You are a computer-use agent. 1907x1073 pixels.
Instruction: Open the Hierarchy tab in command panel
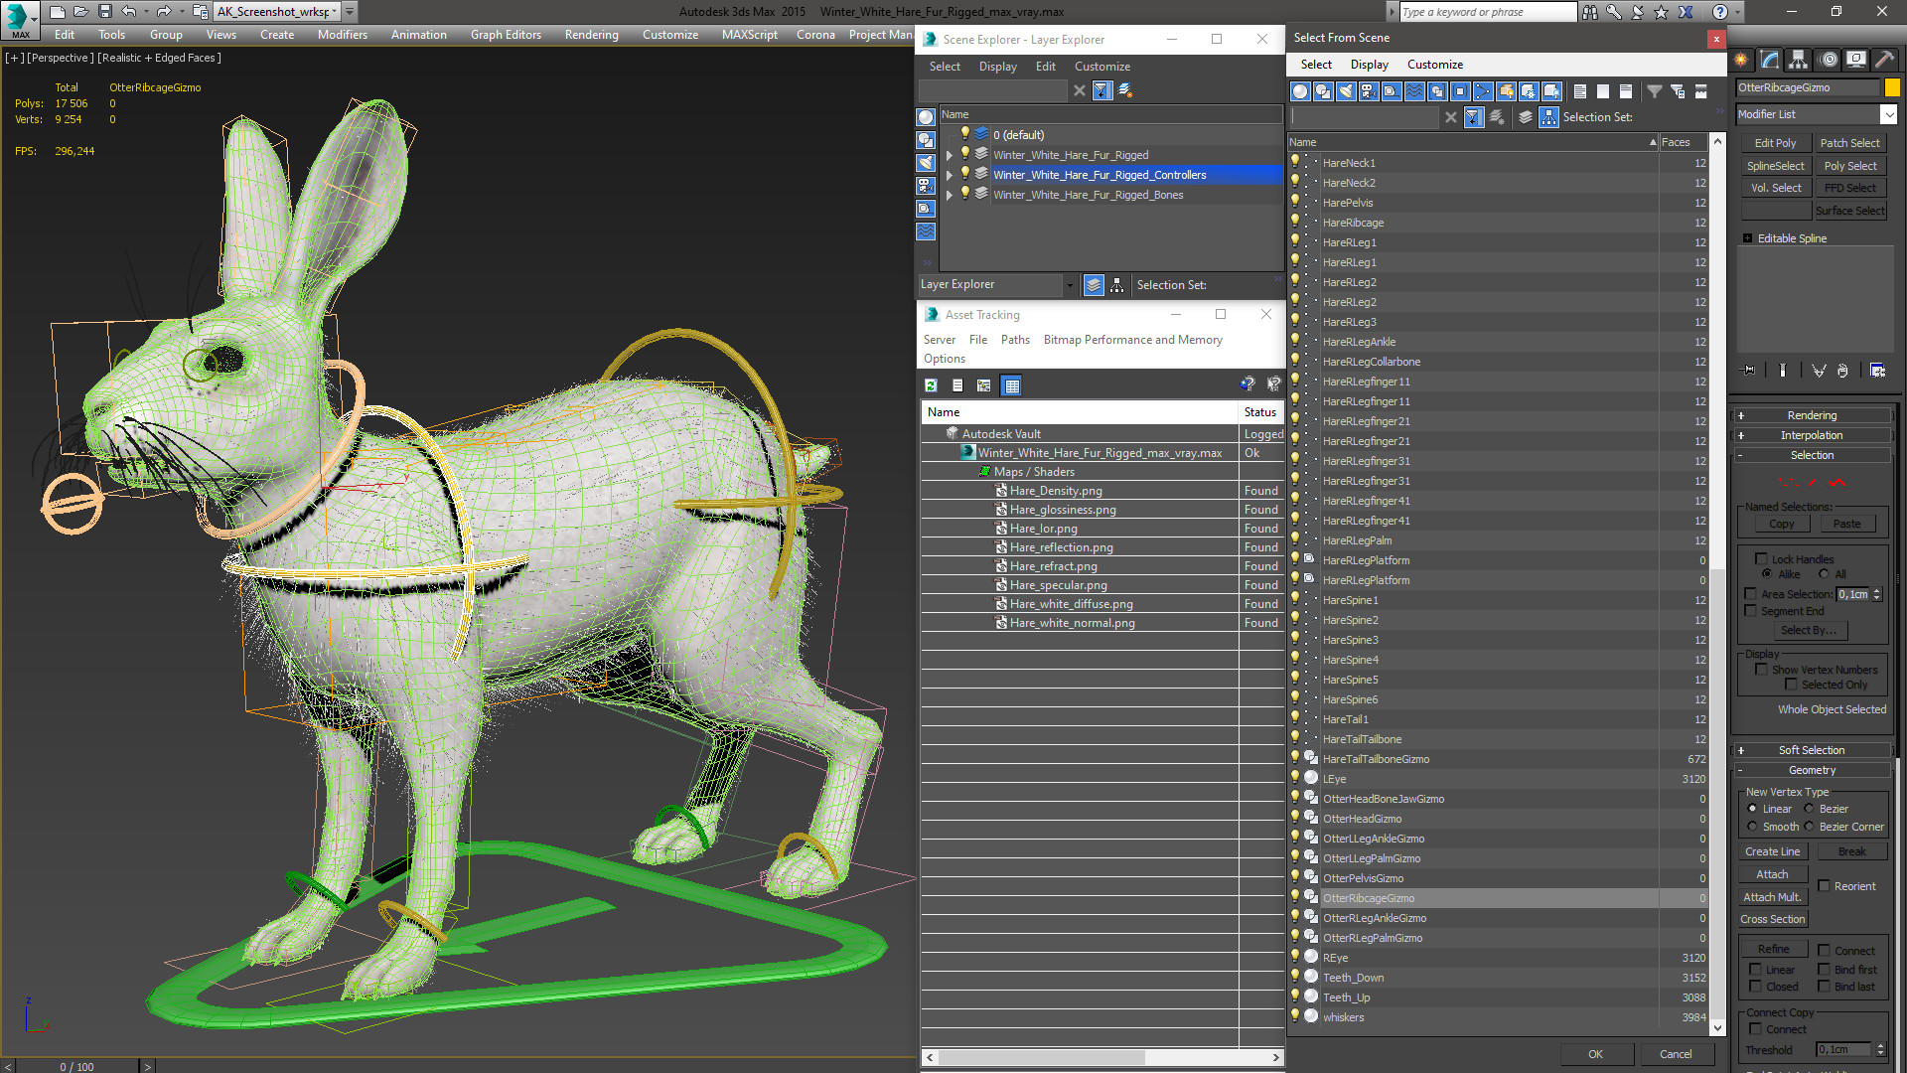click(x=1799, y=60)
